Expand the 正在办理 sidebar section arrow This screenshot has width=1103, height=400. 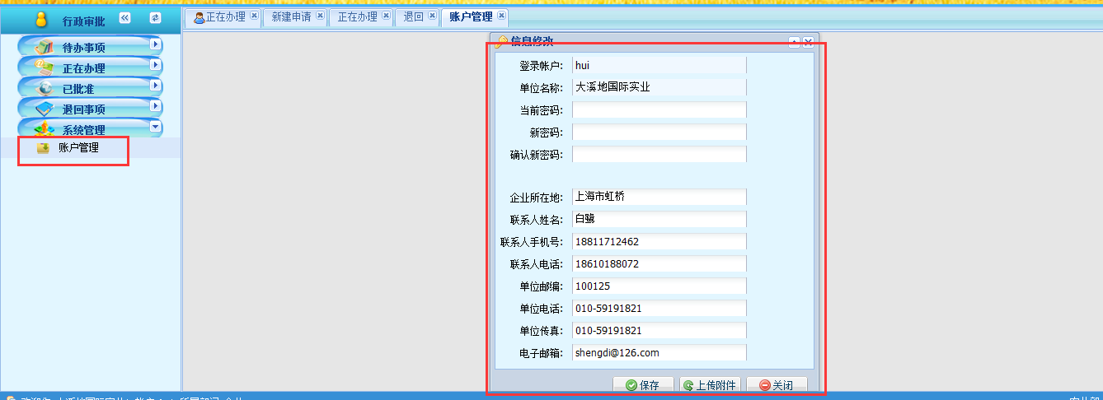154,65
